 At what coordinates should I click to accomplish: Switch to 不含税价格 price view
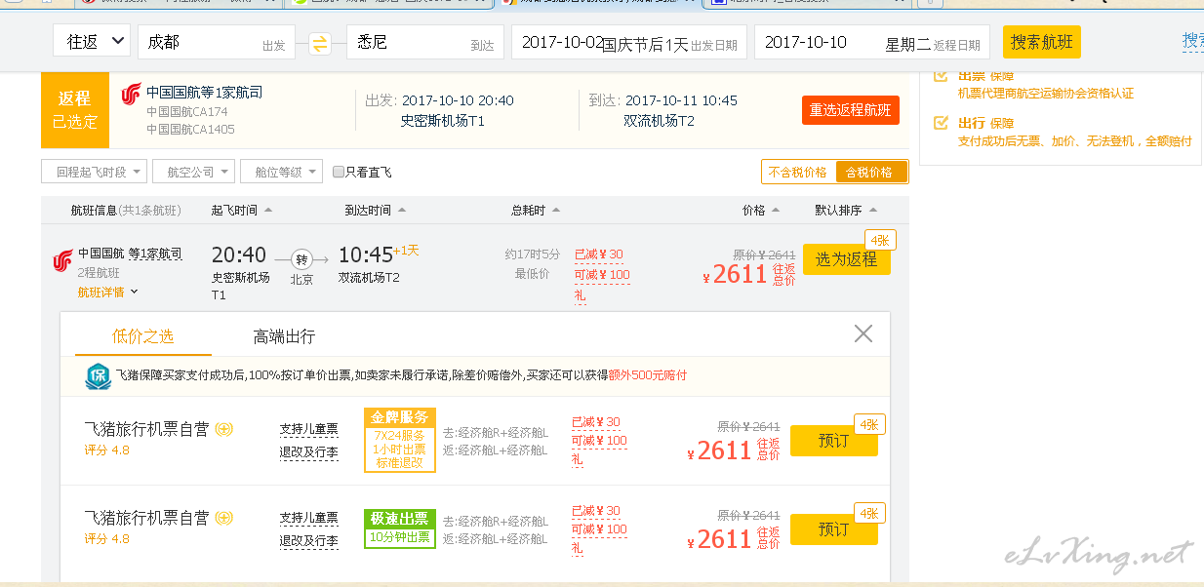[797, 172]
